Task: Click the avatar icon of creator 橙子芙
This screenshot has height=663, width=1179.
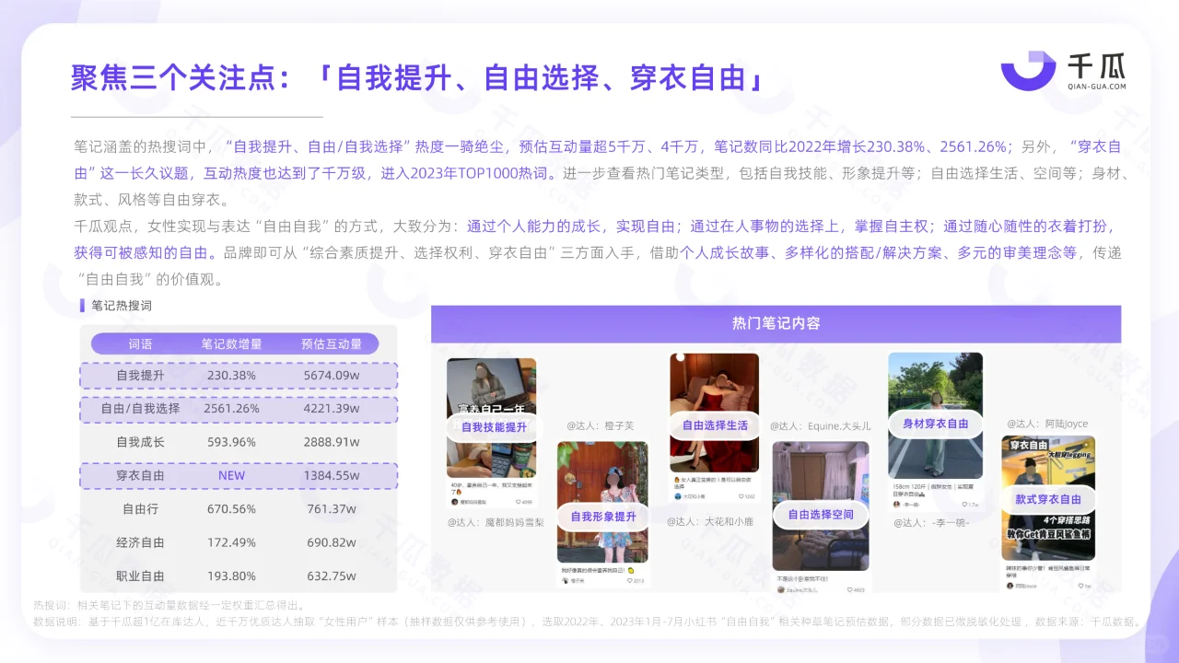Action: [x=565, y=582]
